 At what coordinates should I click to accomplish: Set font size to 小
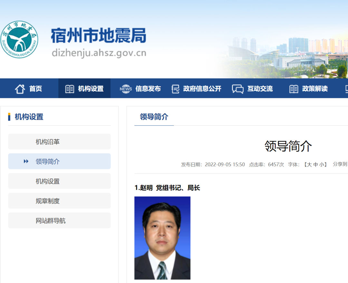pos(322,164)
